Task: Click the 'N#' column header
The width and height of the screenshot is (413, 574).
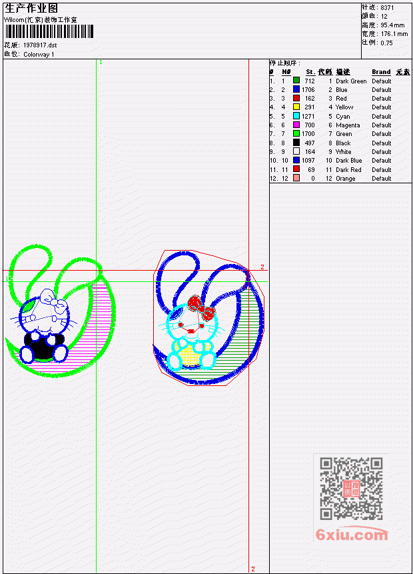Action: (286, 72)
